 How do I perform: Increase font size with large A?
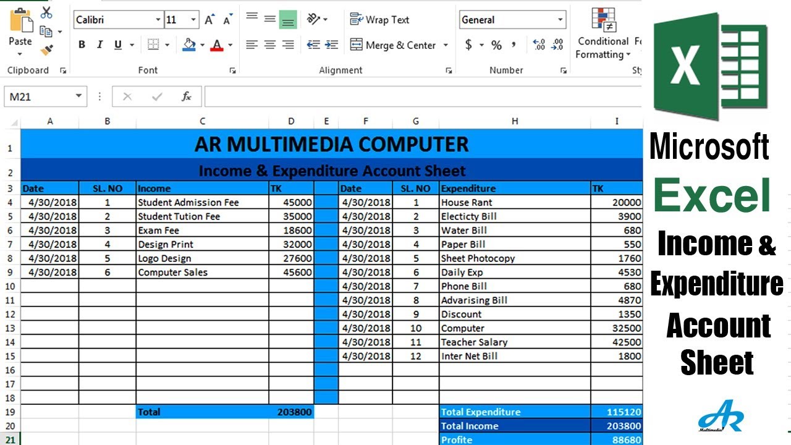209,20
